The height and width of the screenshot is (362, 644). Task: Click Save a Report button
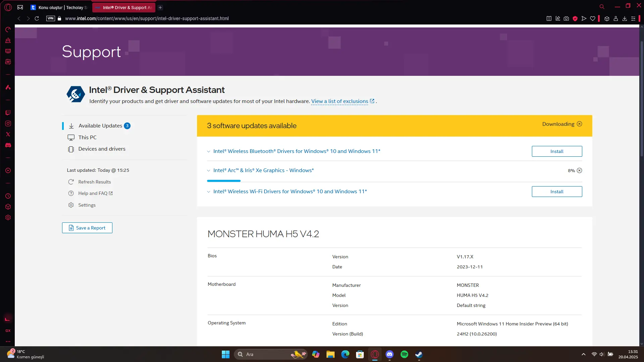point(87,228)
